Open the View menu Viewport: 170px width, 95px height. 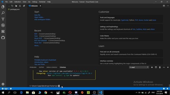pyautogui.click(x=24, y=2)
